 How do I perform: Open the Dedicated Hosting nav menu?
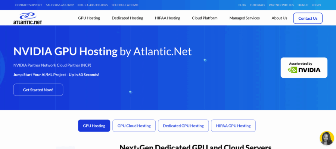(127, 18)
